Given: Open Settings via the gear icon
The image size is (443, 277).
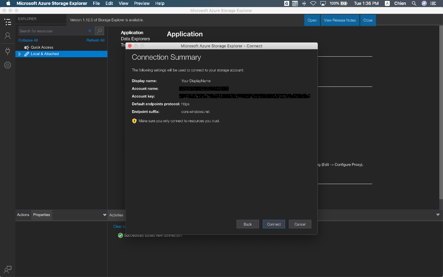Looking at the screenshot, I should (x=7, y=65).
